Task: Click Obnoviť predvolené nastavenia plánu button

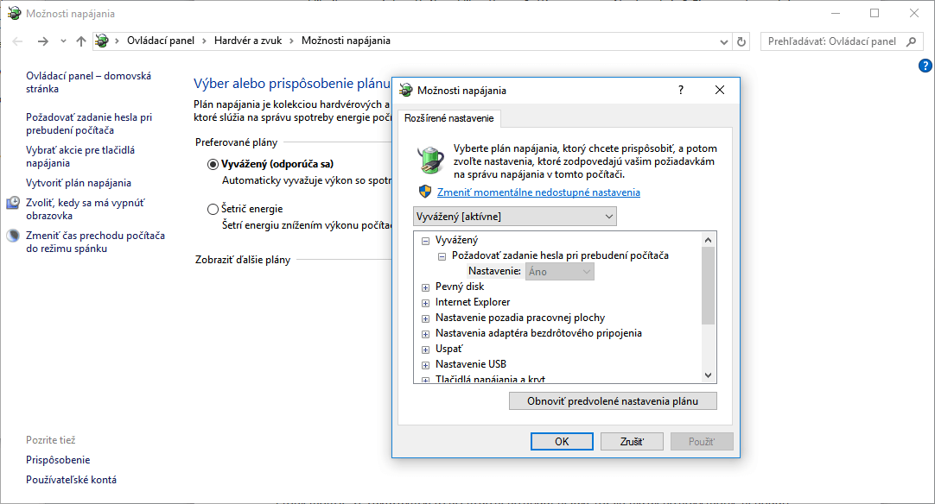Action: coord(614,401)
